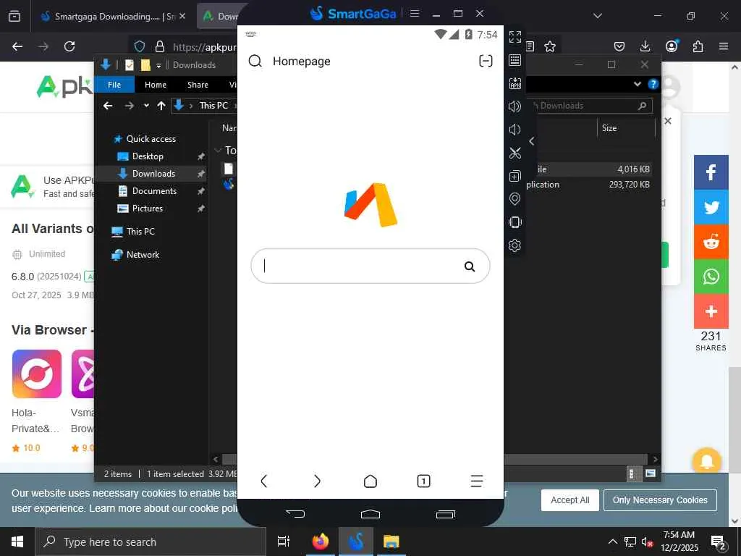
Task: Lower volume in SmartGaGa sidebar
Action: [x=515, y=130]
